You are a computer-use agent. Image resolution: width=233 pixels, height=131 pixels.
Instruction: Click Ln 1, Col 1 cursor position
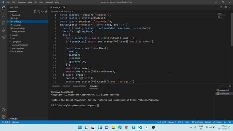[162, 122]
